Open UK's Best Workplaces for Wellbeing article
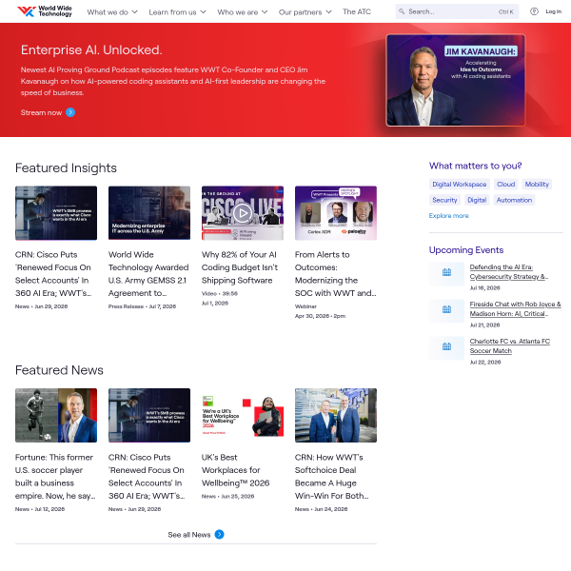 click(236, 470)
